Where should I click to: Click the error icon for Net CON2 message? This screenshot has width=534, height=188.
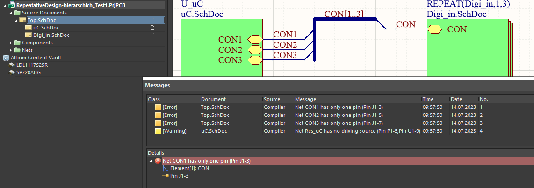coord(158,115)
